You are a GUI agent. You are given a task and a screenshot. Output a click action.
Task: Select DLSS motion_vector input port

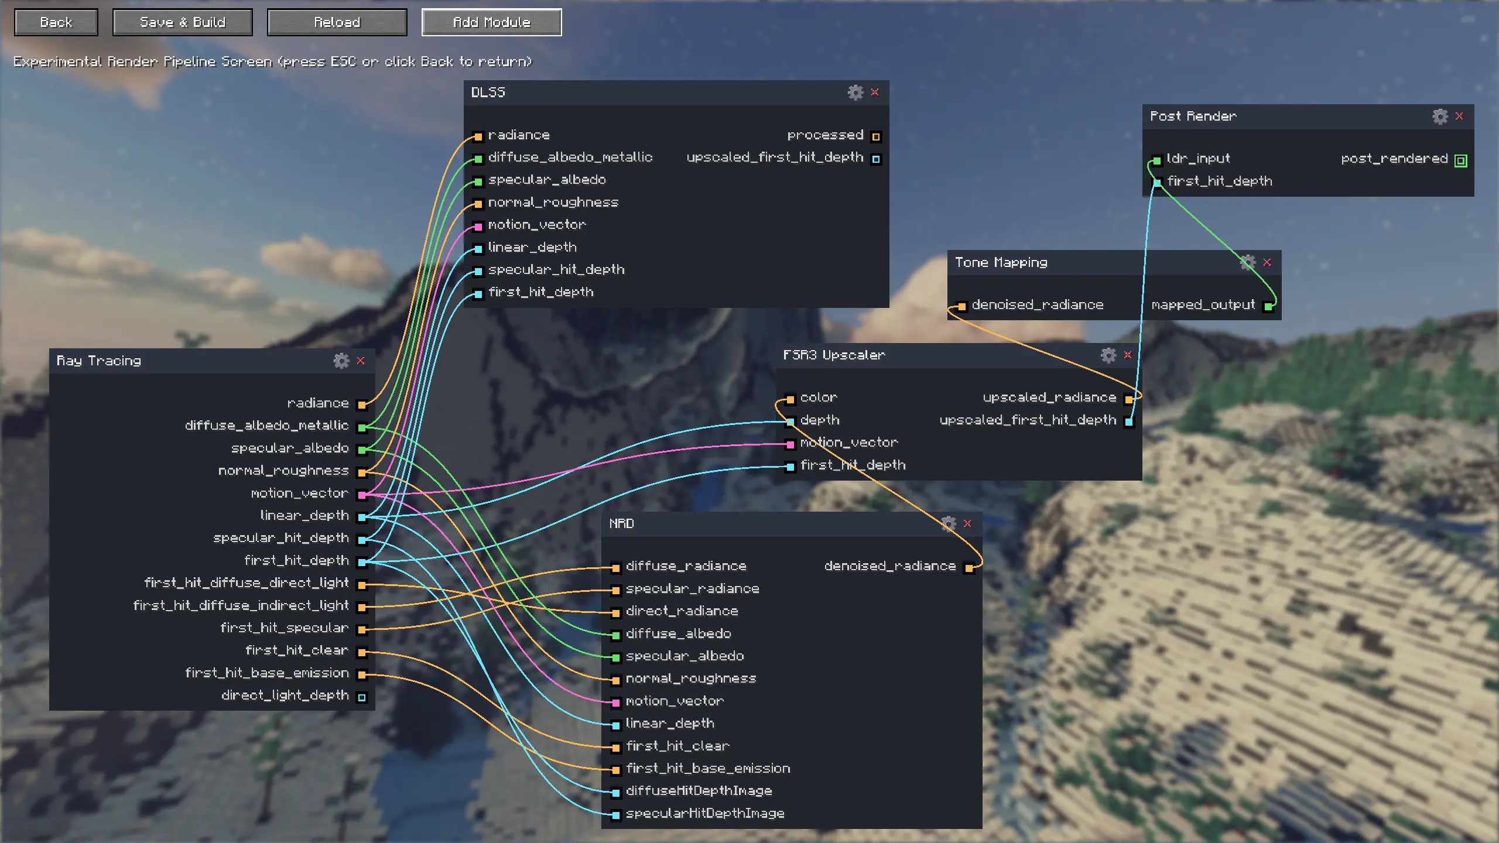(x=478, y=226)
